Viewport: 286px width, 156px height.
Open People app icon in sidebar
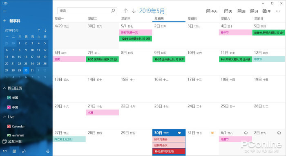(24, 151)
